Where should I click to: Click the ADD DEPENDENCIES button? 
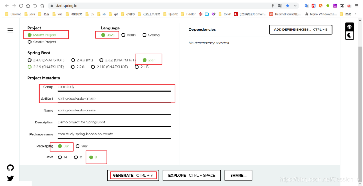tap(301, 30)
